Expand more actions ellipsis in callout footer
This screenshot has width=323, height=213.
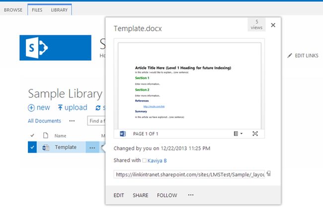click(190, 195)
